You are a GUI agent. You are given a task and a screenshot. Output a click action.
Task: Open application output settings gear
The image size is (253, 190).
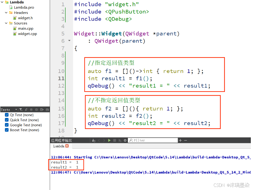coord(125,140)
